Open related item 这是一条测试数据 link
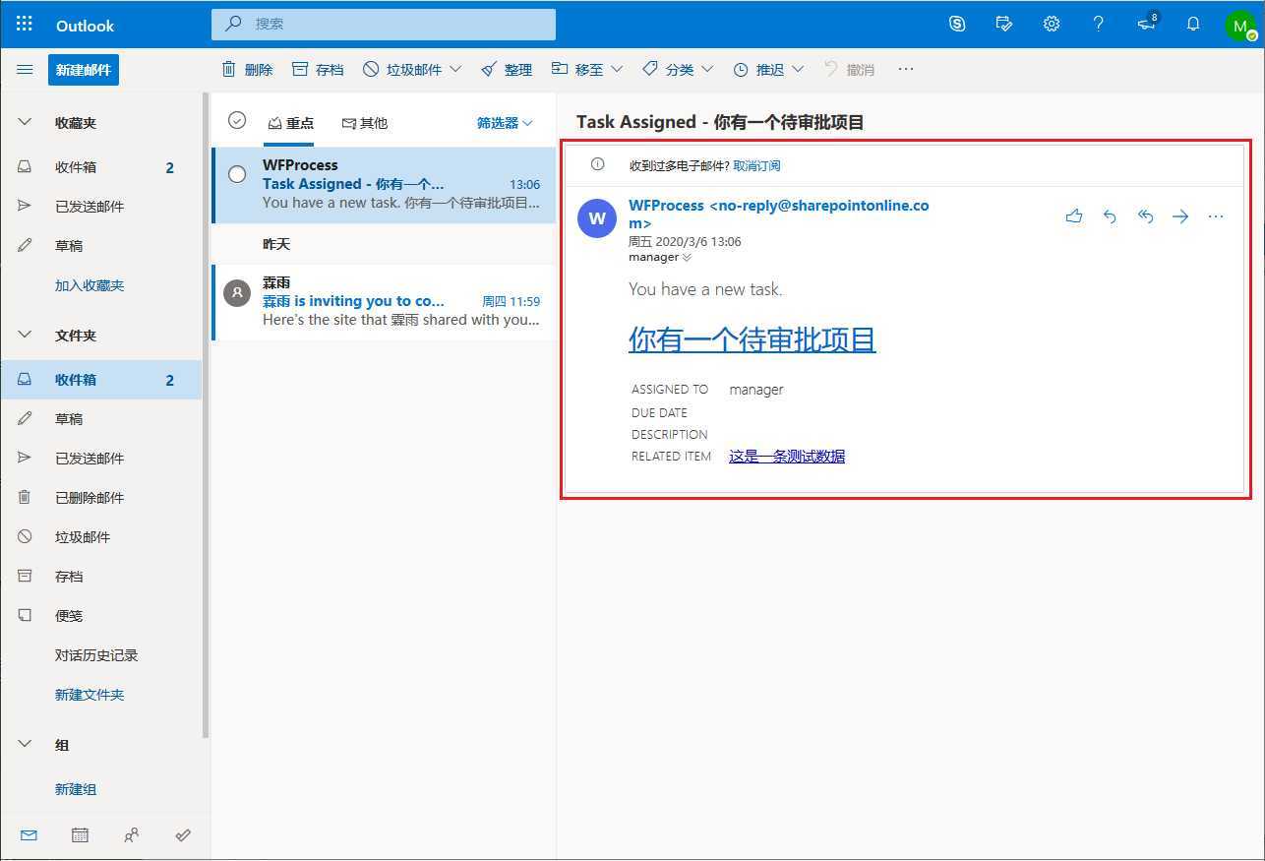 (787, 456)
